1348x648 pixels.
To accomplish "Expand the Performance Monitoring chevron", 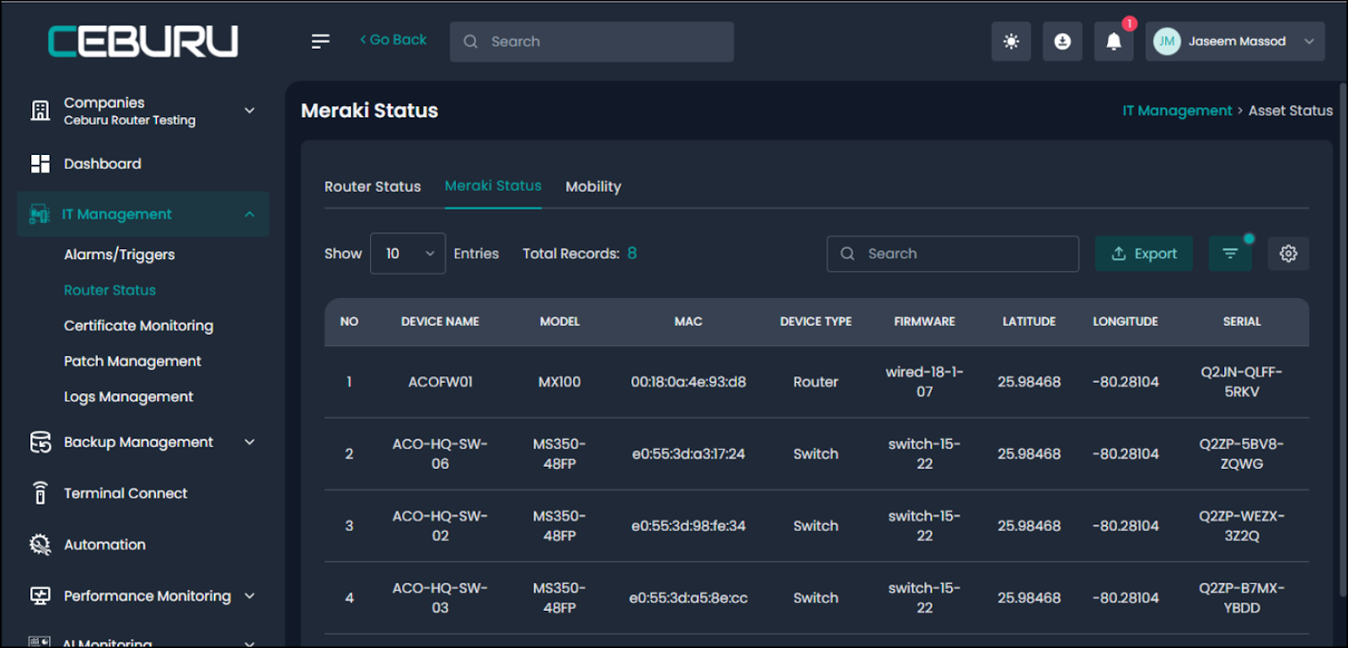I will click(x=249, y=596).
